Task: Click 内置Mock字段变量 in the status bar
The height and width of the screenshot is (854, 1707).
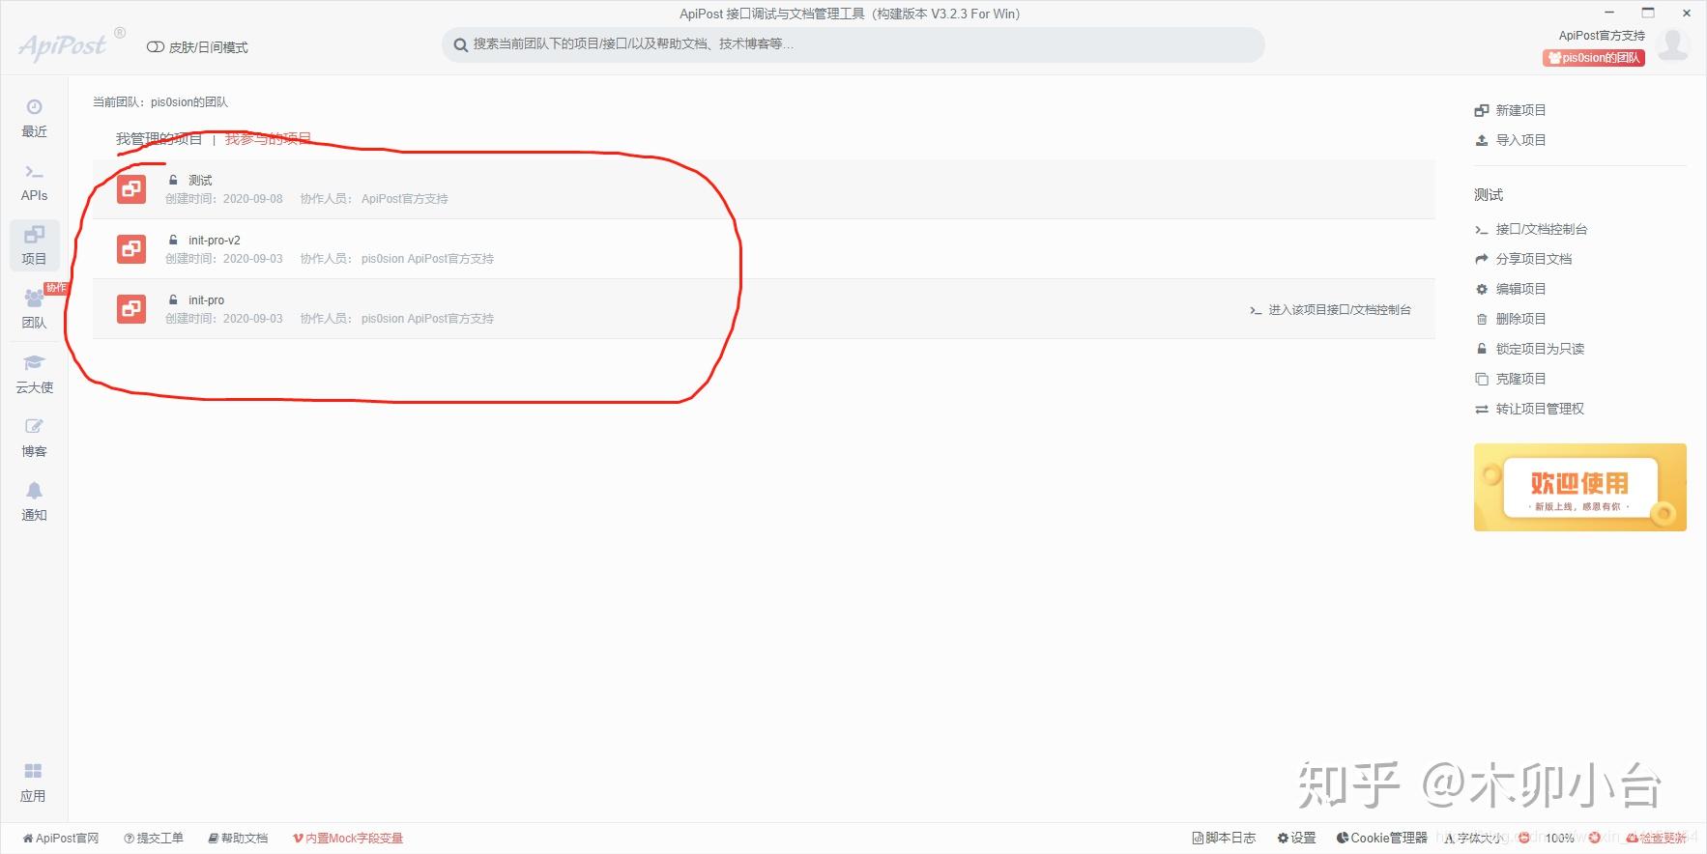Action: [x=348, y=839]
